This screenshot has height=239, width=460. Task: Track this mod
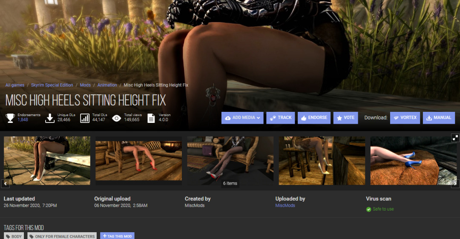(280, 118)
